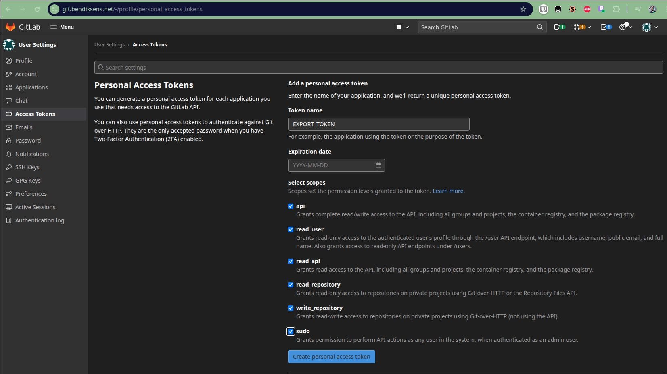Reload the page with browser refresh

click(37, 9)
